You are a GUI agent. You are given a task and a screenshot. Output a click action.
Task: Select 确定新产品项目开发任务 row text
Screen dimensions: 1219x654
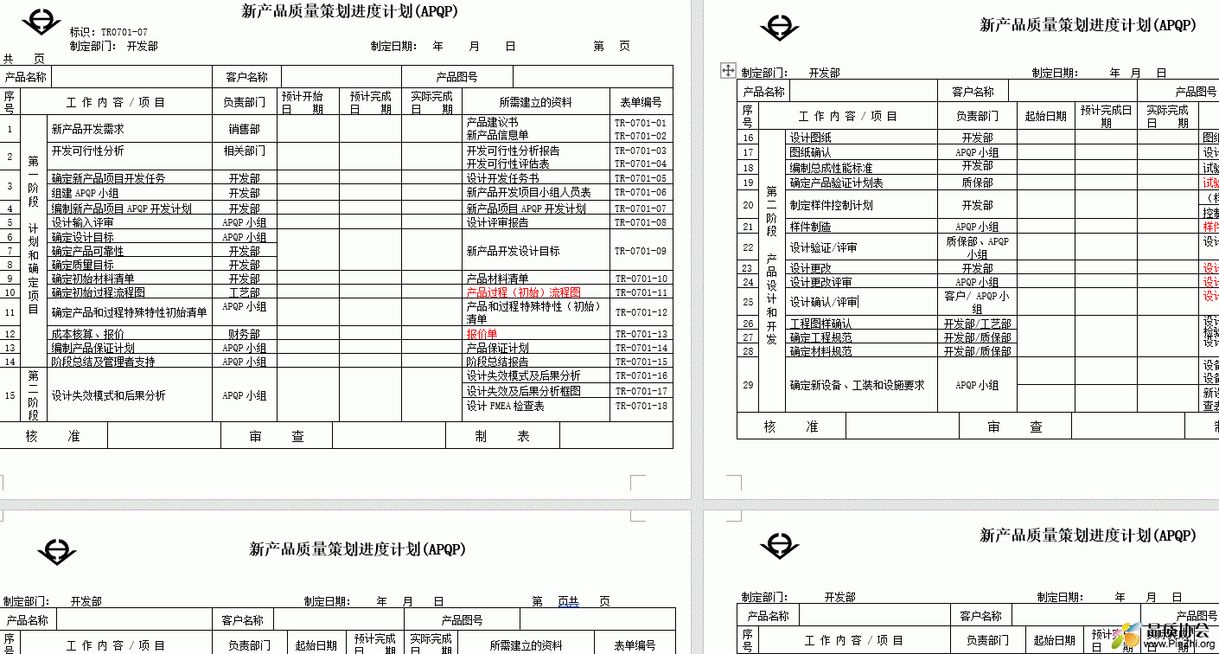click(108, 178)
